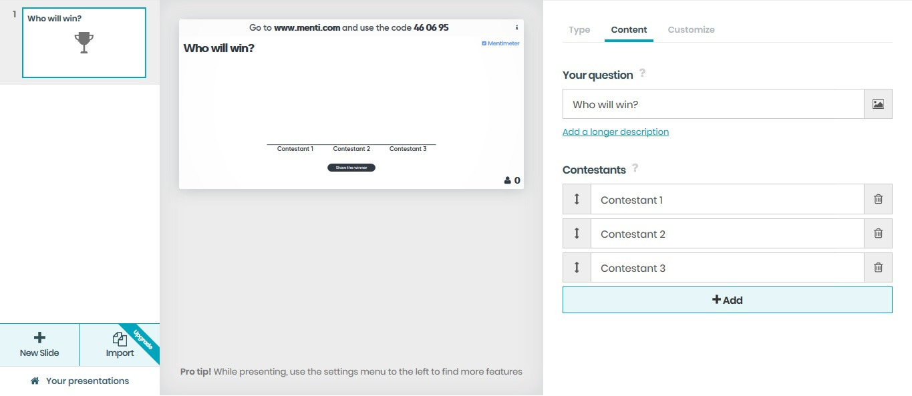The width and height of the screenshot is (912, 396).
Task: Click the Pro tip! text
Action: point(196,371)
